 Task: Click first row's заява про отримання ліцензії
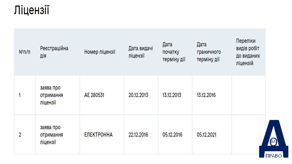(51, 95)
